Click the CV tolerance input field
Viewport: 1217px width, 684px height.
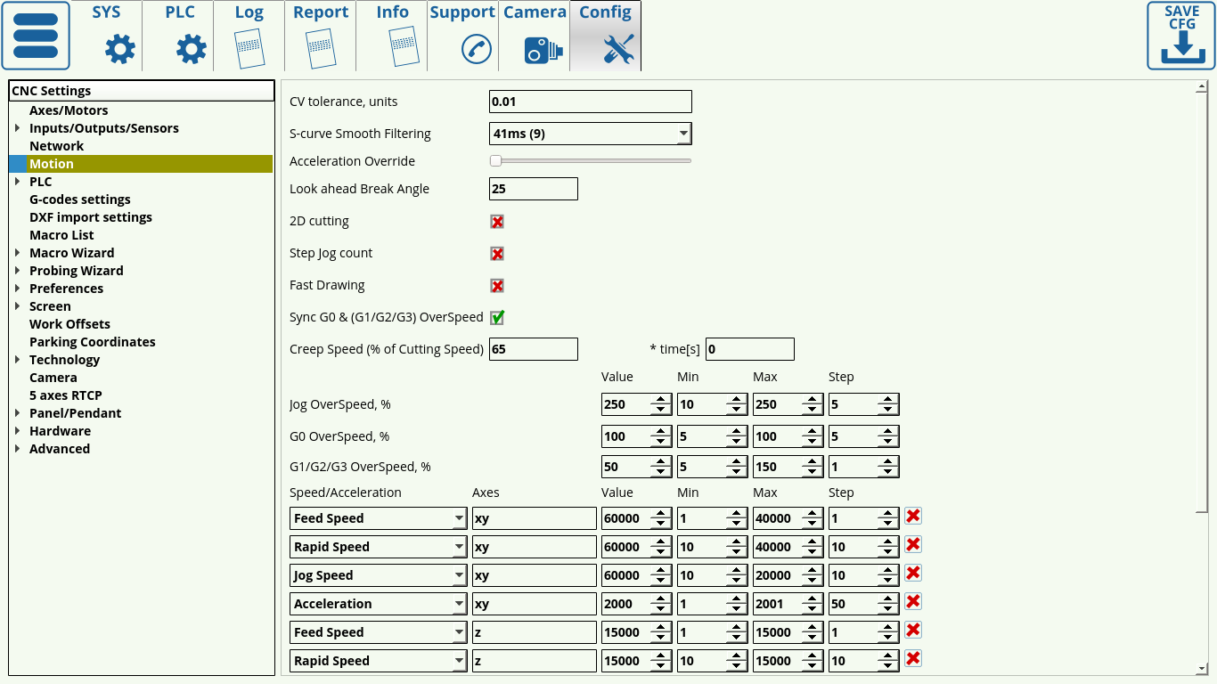pyautogui.click(x=590, y=102)
